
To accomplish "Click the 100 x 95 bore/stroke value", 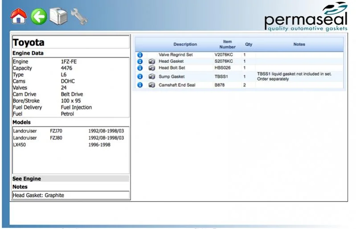I will pyautogui.click(x=70, y=101).
